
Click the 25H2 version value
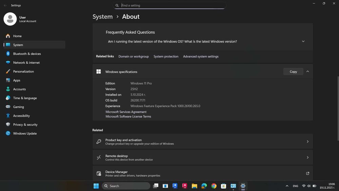[134, 89]
